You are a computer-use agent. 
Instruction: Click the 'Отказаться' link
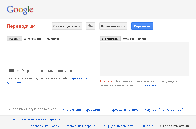[x=148, y=85]
